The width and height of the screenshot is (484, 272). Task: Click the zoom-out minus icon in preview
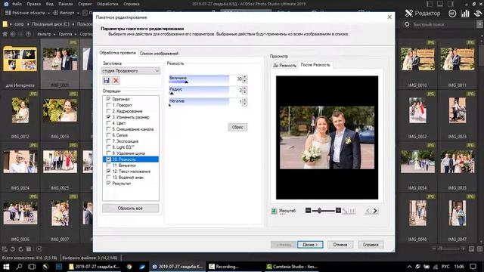tap(308, 210)
